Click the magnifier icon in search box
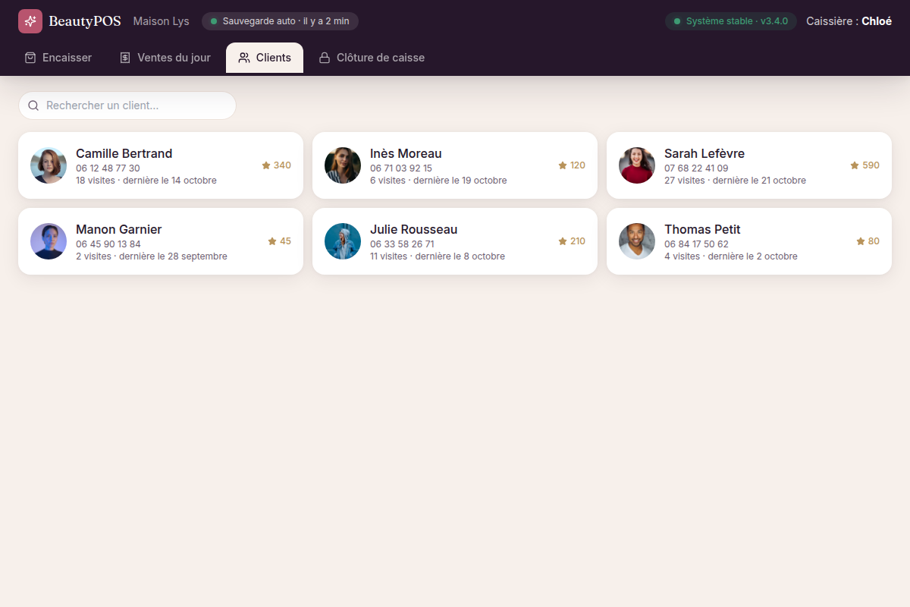910x607 pixels. click(x=33, y=105)
